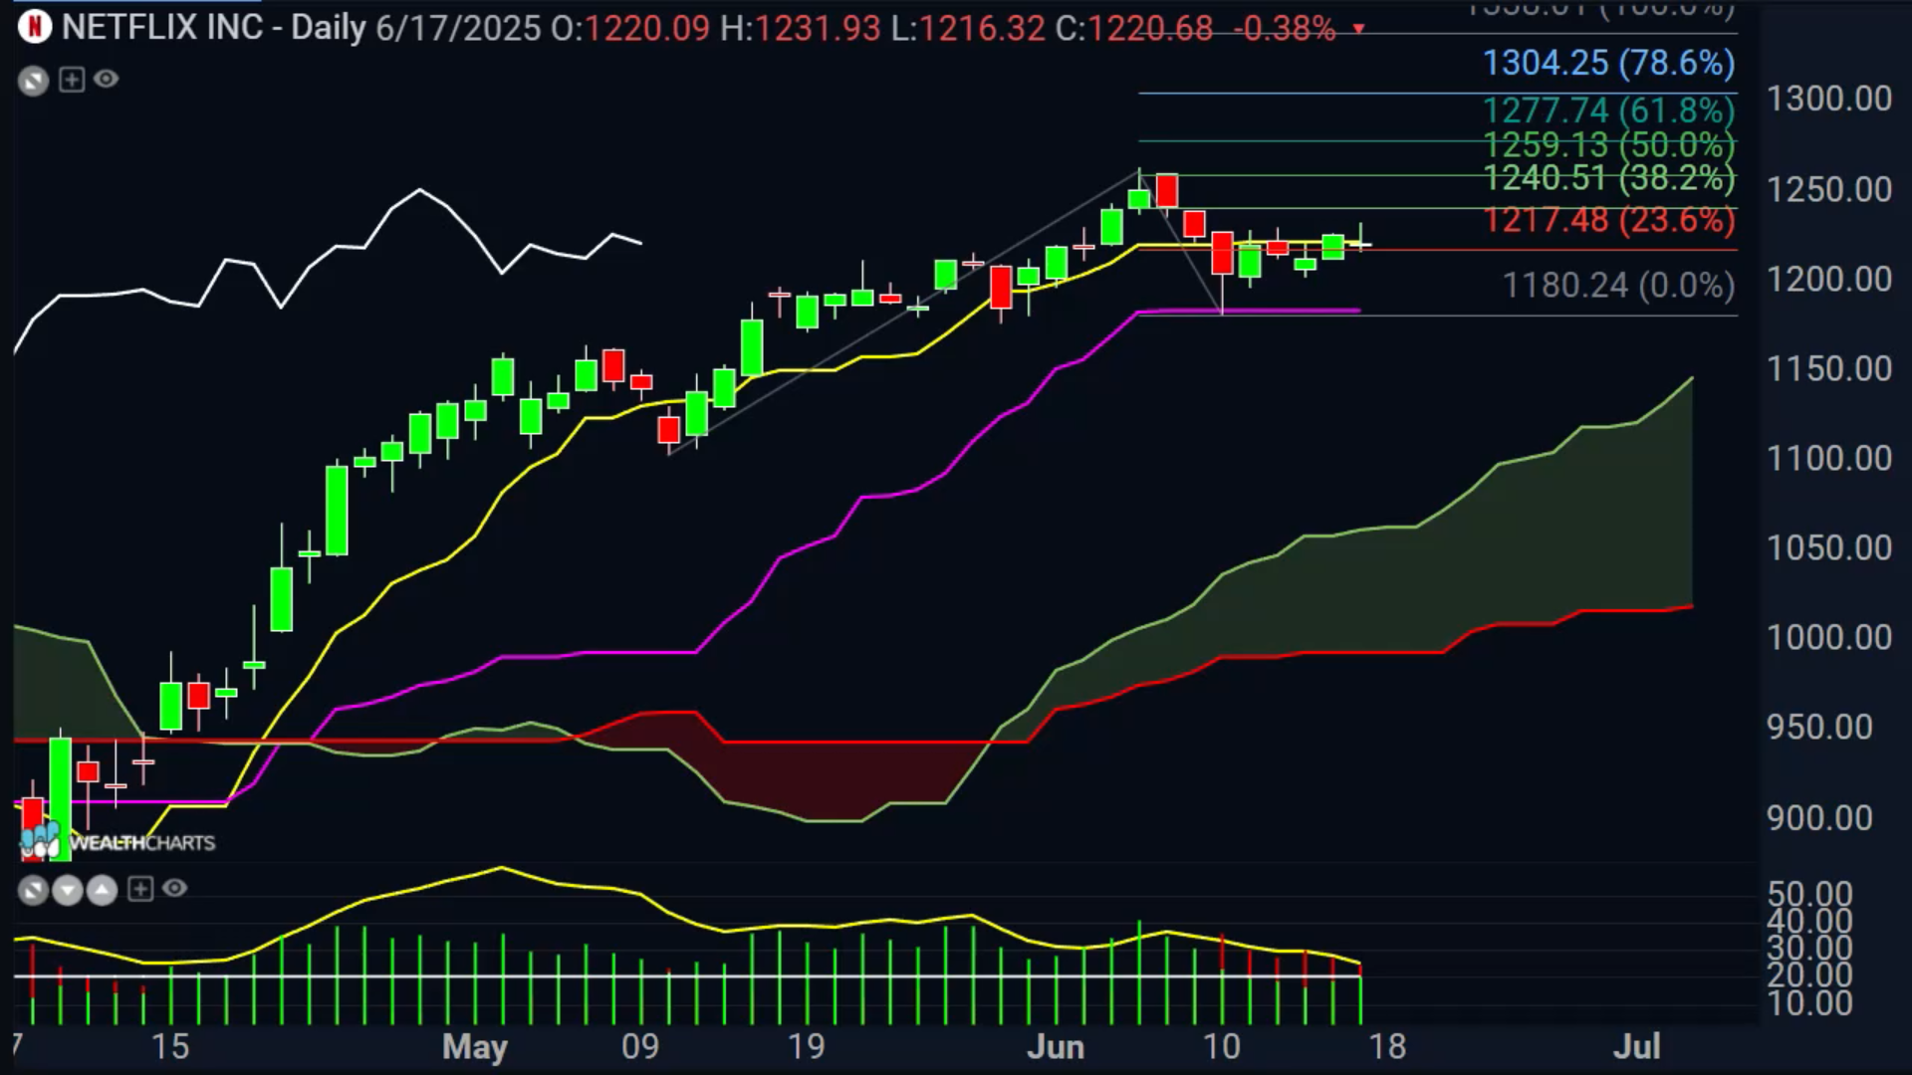The height and width of the screenshot is (1075, 1912).
Task: Maximize the lower indicator pane
Action: pyautogui.click(x=34, y=890)
